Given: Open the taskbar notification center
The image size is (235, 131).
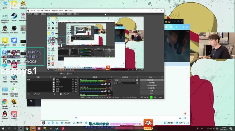Looking at the screenshot, I should (231, 128).
